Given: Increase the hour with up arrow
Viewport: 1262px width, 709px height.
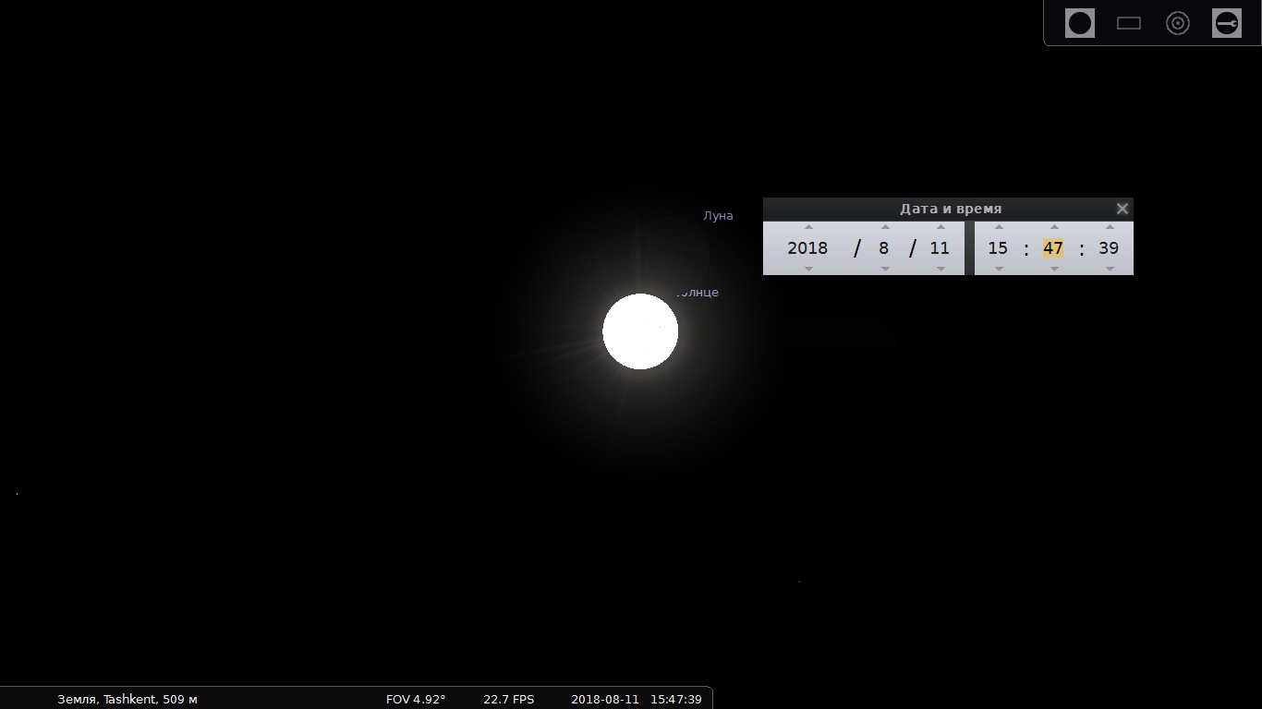Looking at the screenshot, I should pyautogui.click(x=999, y=227).
